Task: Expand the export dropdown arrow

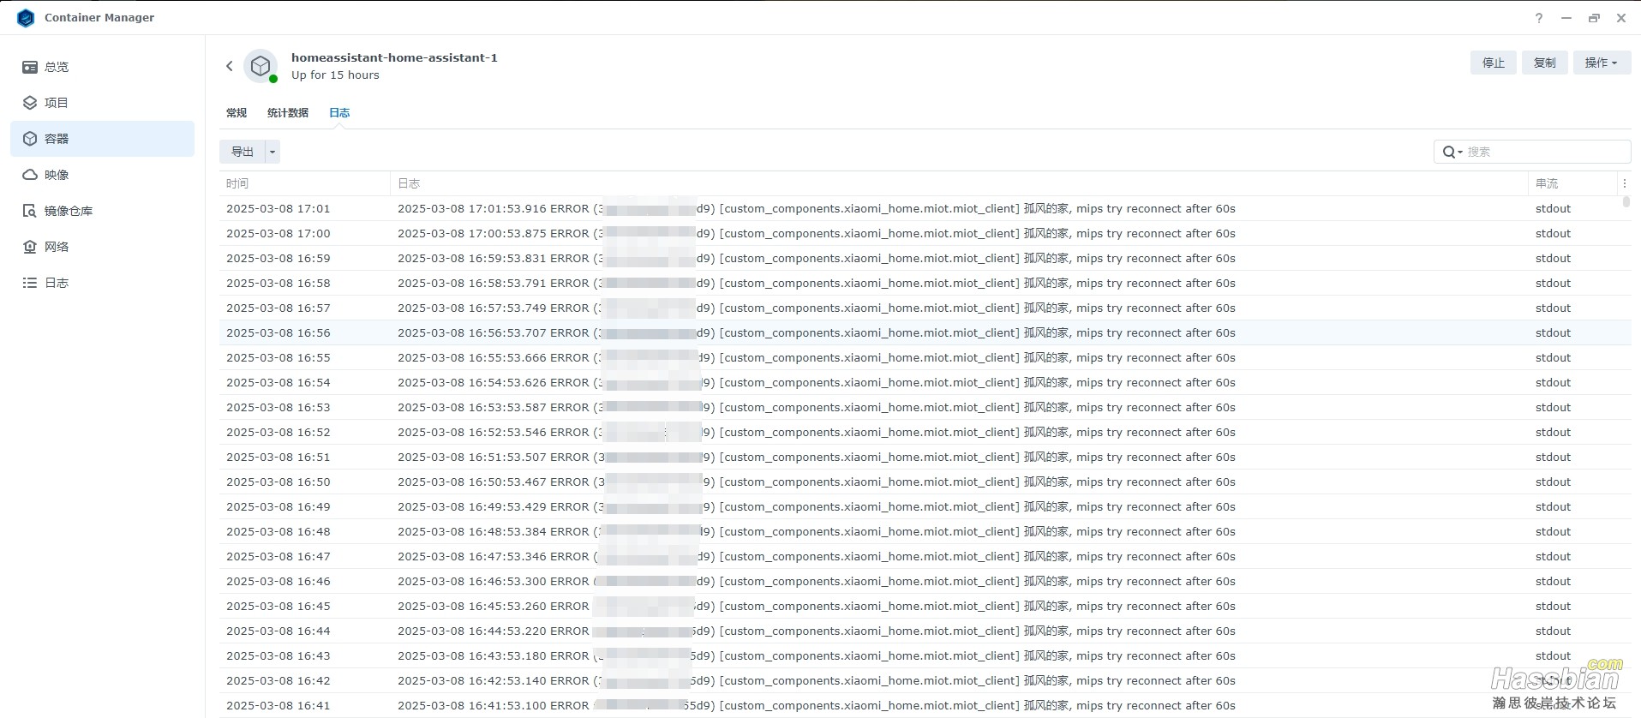Action: click(x=273, y=152)
